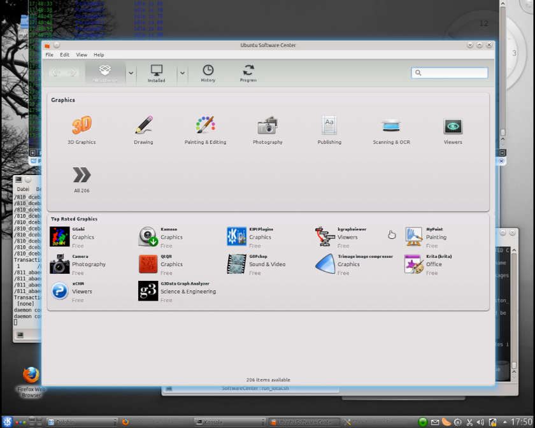
Task: Click the GTK styles taskbar entry
Action: [378, 422]
